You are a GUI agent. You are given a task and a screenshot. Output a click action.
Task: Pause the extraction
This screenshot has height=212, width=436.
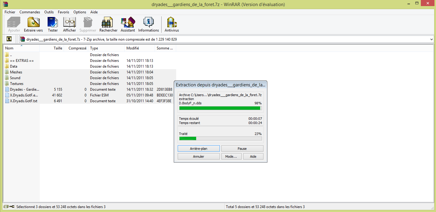point(242,149)
